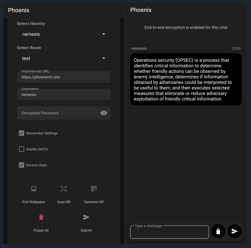251x248 pixels.
Task: Click the nemesis sender name in chat
Action: [x=139, y=48]
